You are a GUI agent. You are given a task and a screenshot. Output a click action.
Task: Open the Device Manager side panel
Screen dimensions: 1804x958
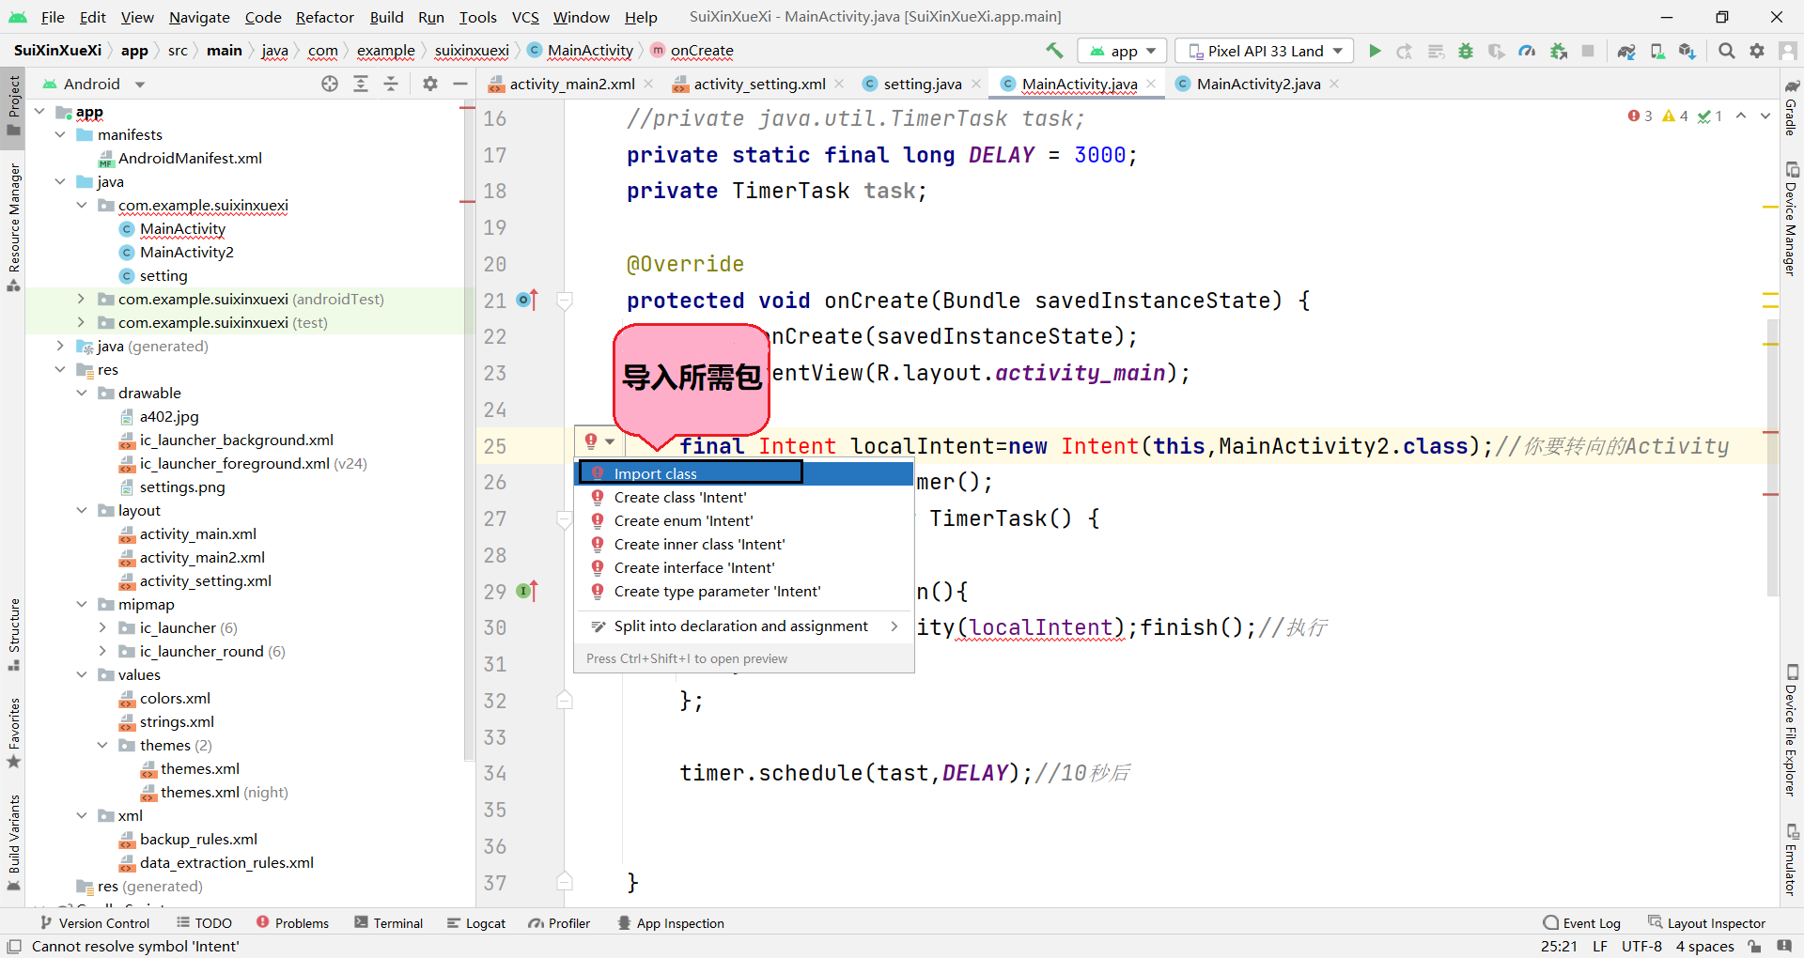[1792, 218]
